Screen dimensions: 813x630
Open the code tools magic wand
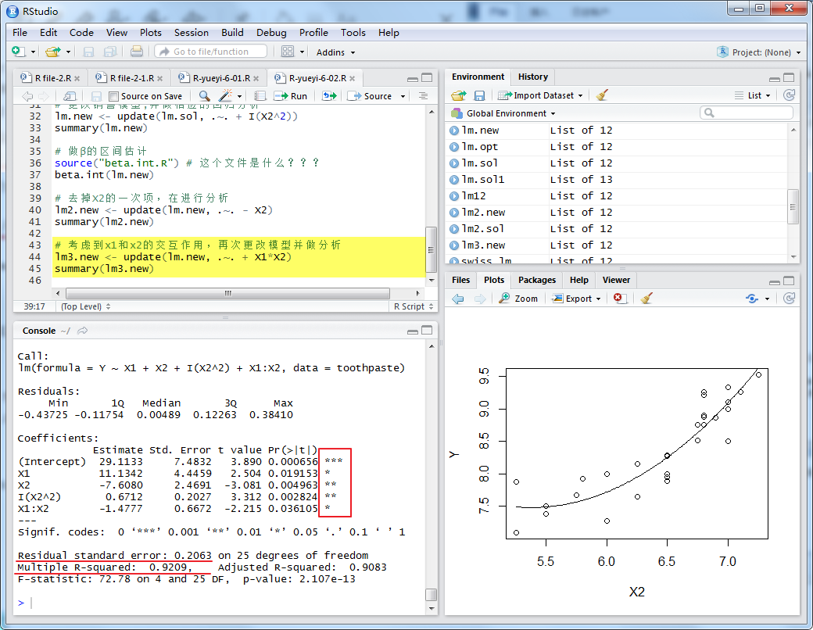click(x=226, y=96)
